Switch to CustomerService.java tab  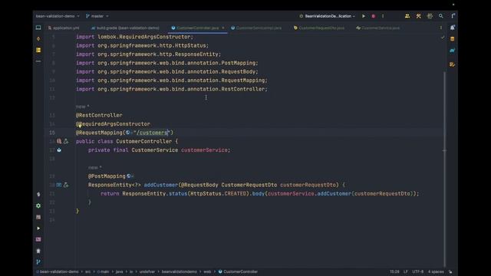tap(378, 28)
